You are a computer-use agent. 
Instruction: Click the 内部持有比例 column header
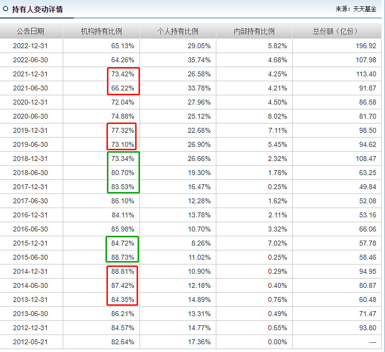pyautogui.click(x=254, y=31)
